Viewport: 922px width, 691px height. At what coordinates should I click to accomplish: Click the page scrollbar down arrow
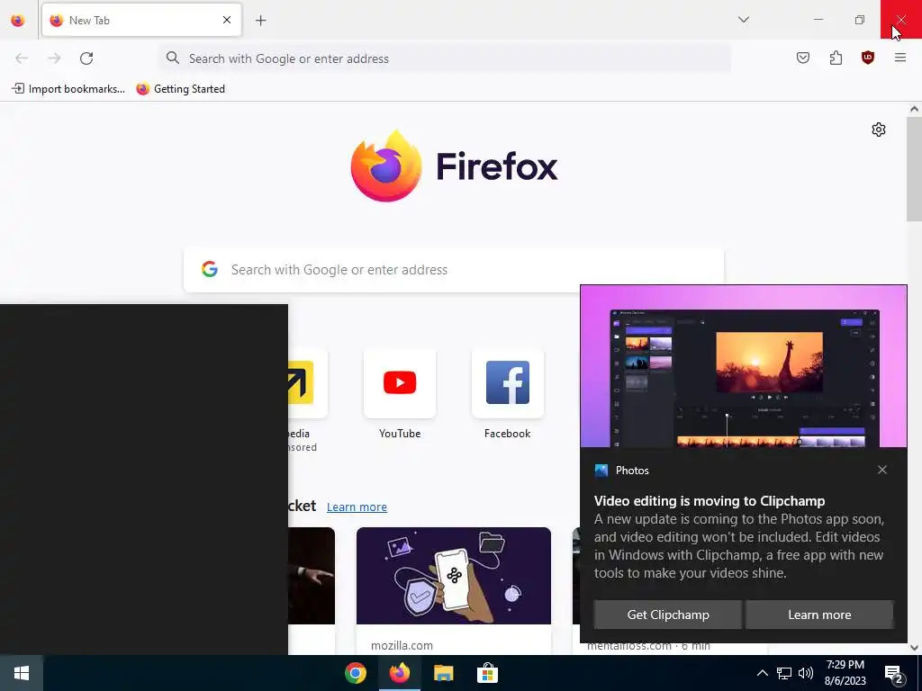(x=914, y=648)
